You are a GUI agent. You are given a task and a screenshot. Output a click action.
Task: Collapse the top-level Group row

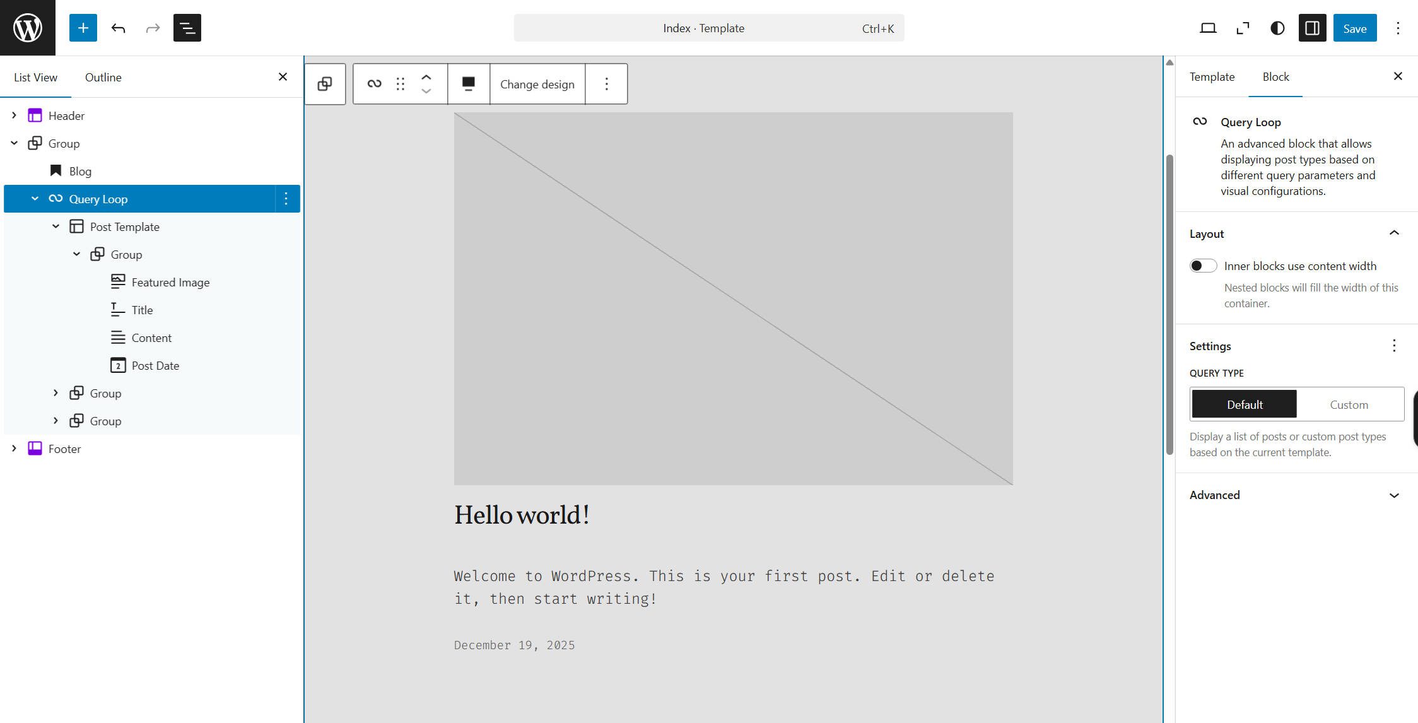click(14, 143)
